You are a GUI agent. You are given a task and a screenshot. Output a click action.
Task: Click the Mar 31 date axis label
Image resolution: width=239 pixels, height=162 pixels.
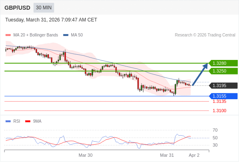point(167,155)
